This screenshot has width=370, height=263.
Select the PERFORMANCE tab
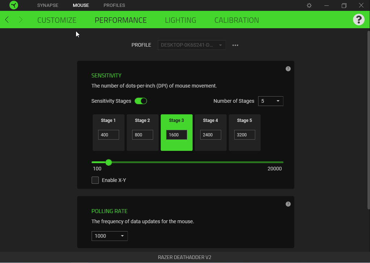click(x=121, y=20)
